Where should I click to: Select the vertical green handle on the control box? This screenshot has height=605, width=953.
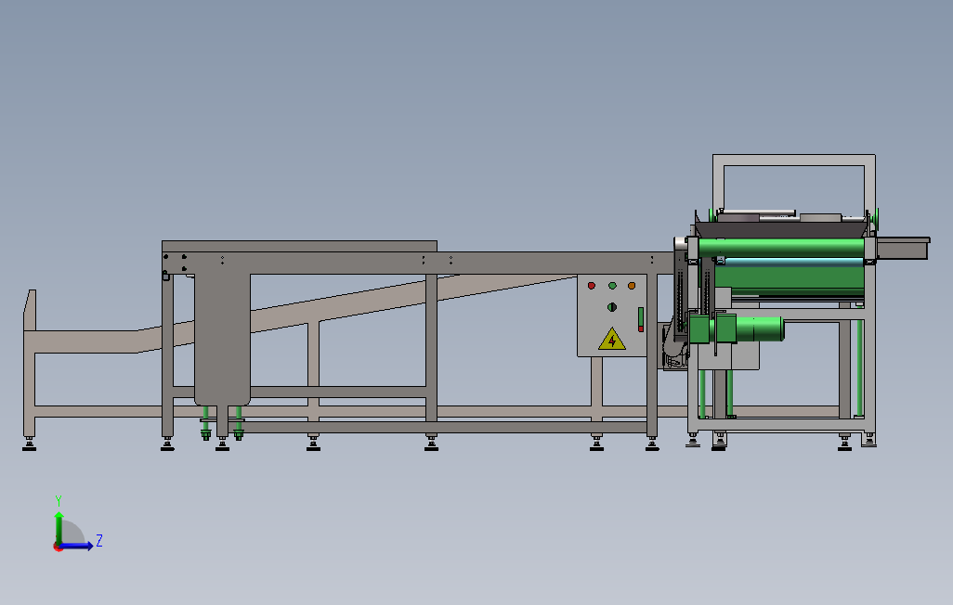click(641, 319)
